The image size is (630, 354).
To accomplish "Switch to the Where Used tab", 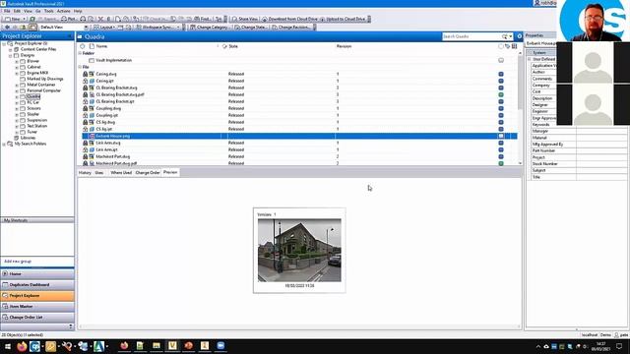I will (121, 173).
